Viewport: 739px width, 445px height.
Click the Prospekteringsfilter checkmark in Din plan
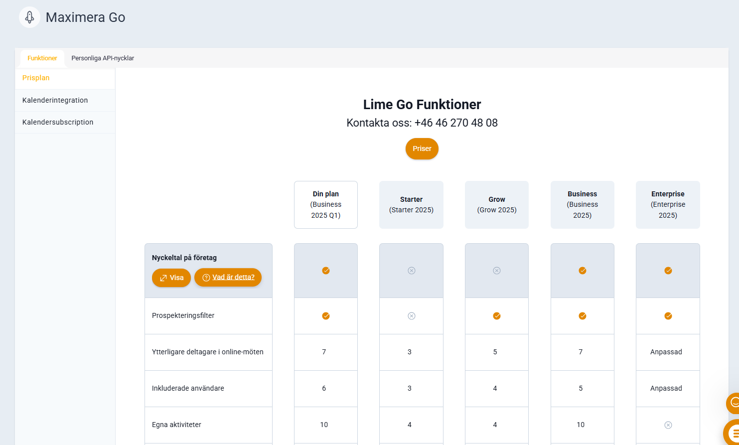tap(326, 316)
